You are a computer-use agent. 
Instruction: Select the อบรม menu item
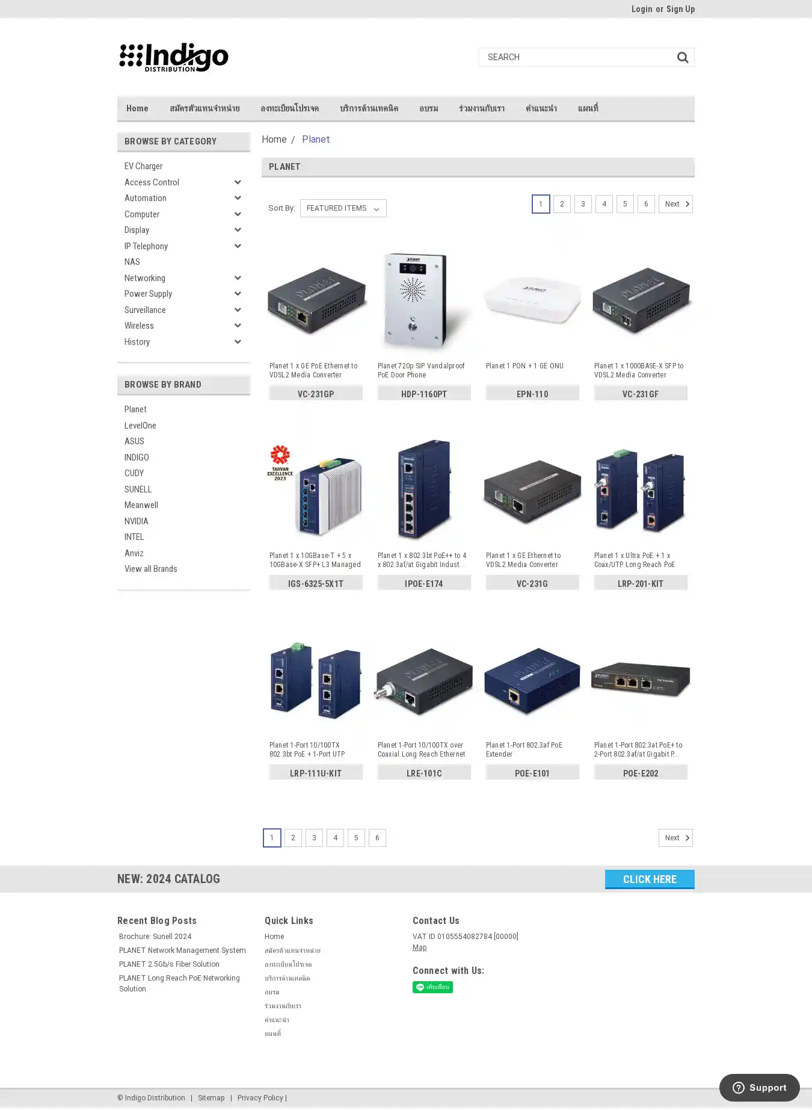[429, 108]
